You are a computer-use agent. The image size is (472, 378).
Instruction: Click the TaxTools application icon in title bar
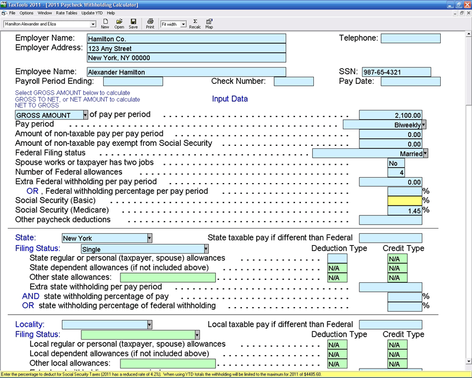5,4
